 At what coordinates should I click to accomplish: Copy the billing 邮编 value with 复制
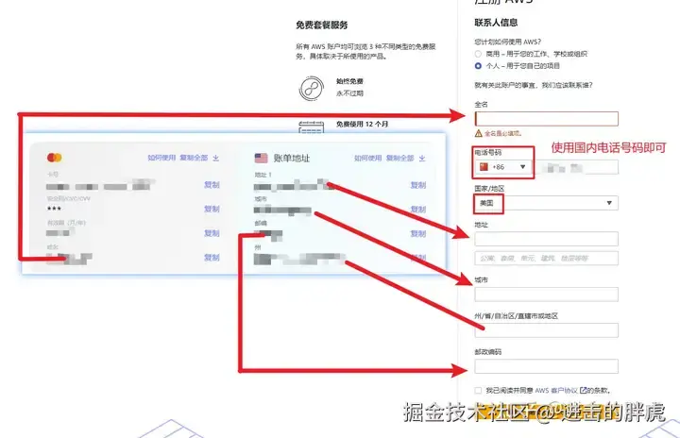[x=418, y=234]
